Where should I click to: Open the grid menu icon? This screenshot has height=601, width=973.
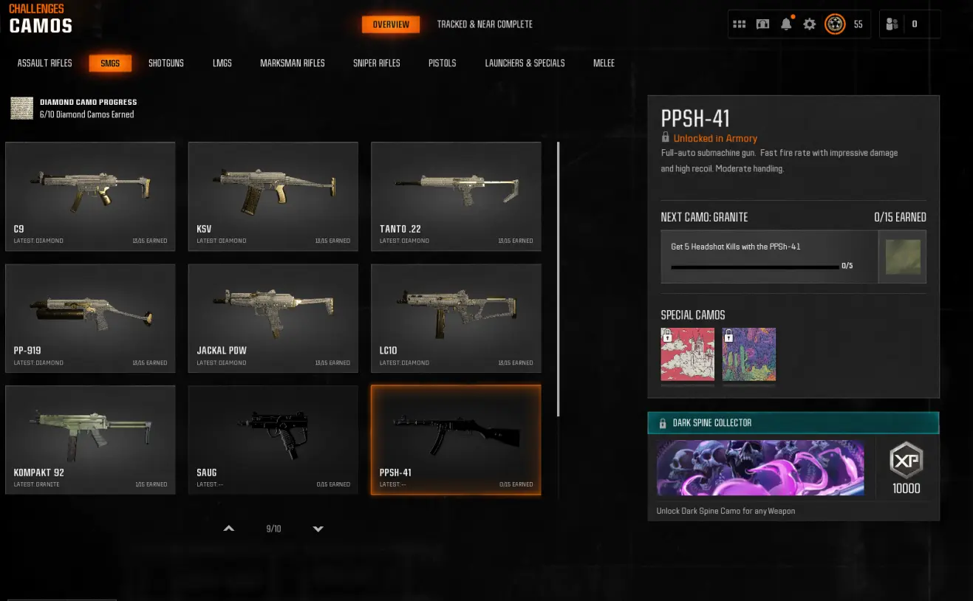tap(739, 24)
